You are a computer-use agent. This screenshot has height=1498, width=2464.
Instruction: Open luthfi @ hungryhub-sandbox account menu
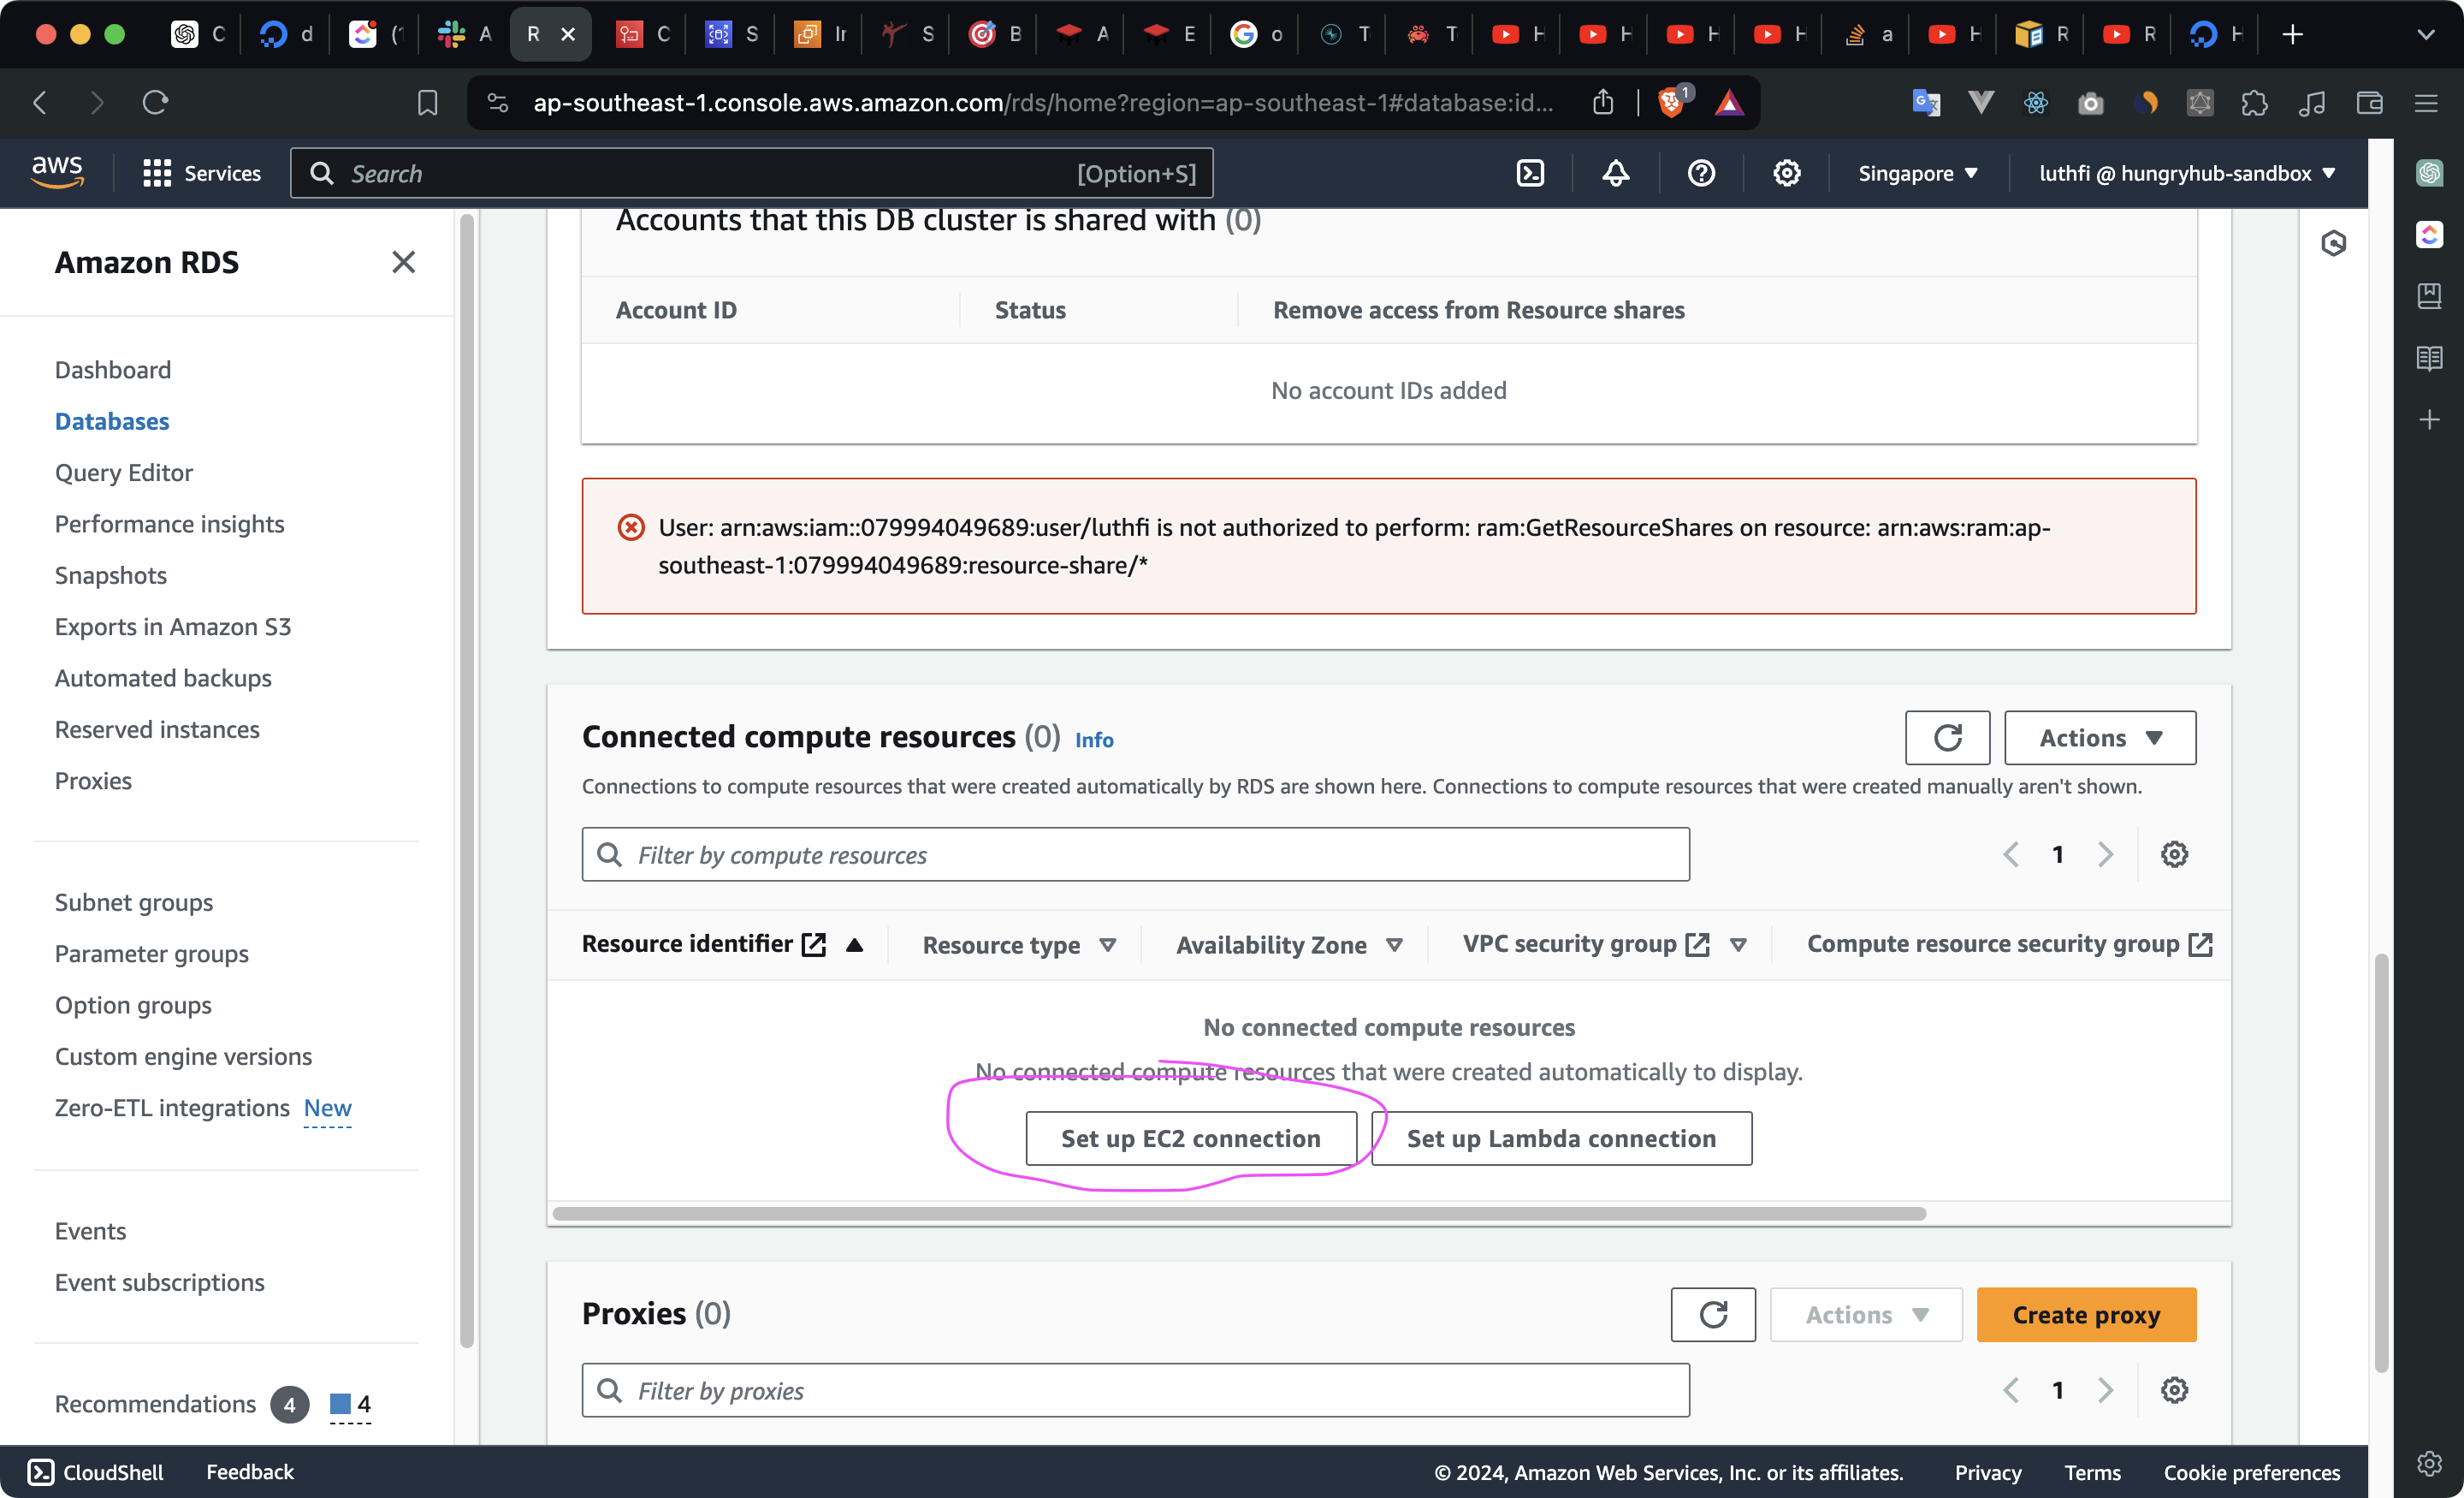click(x=2186, y=173)
